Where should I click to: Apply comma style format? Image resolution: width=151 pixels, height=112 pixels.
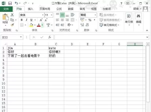pos(95,20)
